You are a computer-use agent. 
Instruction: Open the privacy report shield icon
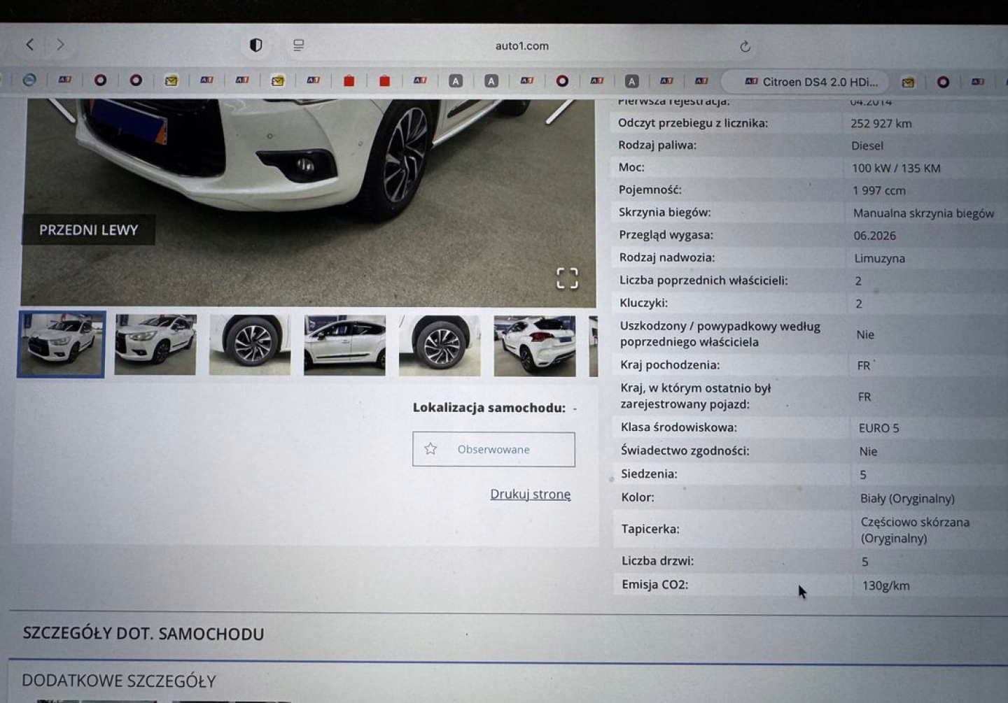(256, 45)
